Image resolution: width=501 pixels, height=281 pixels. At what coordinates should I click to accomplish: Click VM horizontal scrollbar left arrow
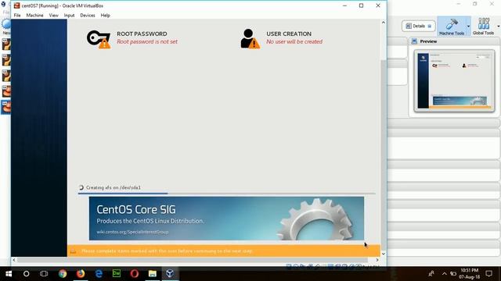click(x=14, y=260)
